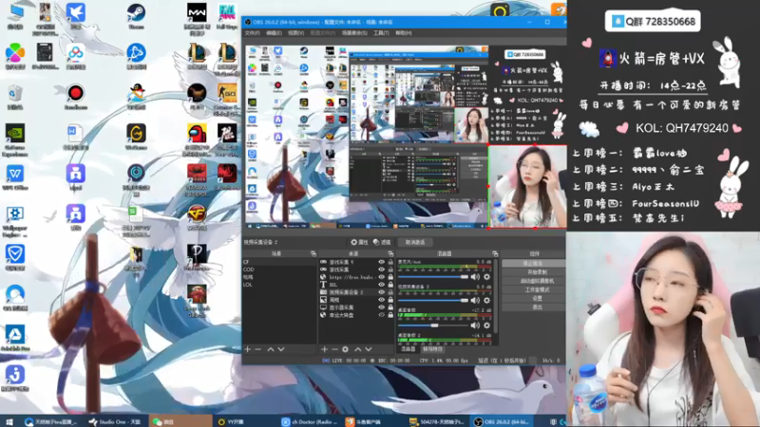The width and height of the screenshot is (760, 427).
Task: Select the WeGame desktop icon
Action: [136, 137]
